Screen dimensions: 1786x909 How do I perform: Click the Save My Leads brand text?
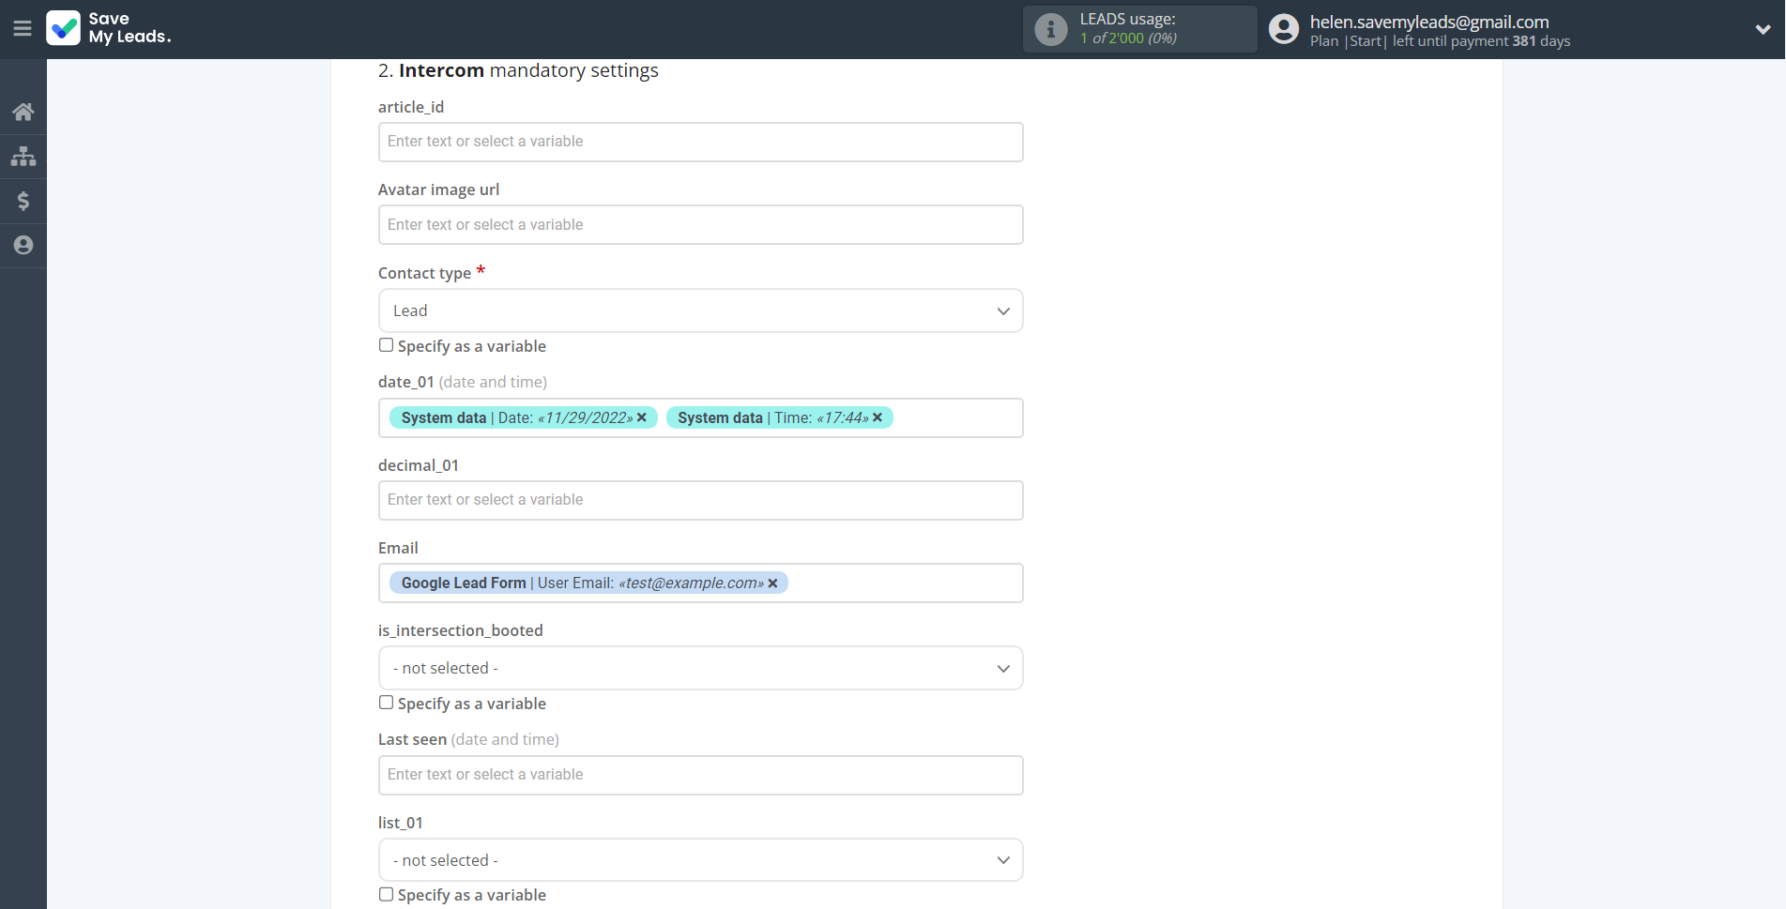pyautogui.click(x=130, y=28)
